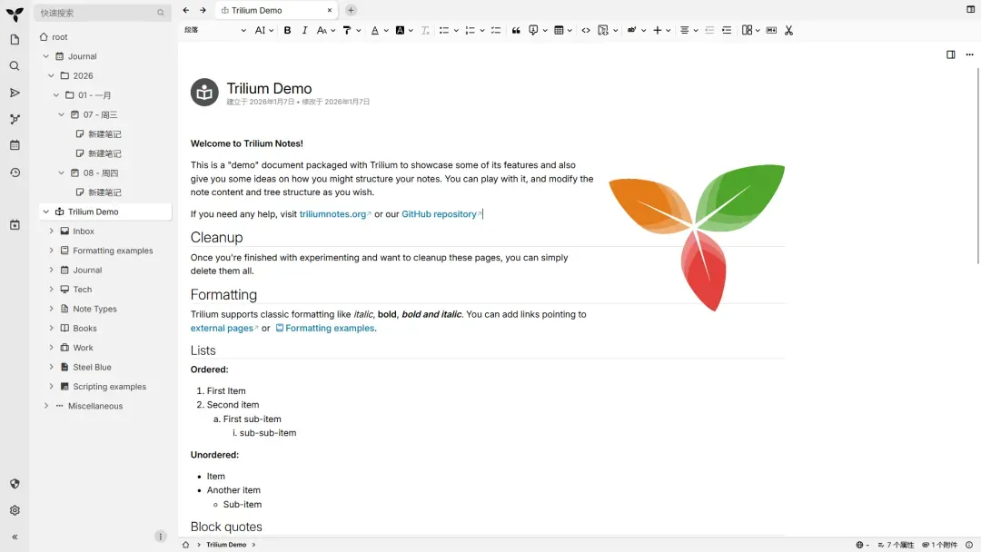
Task: Open the GitHub repository link
Action: (x=441, y=213)
